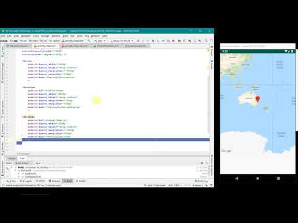Open the Terminal tool window button
The width and height of the screenshot is (298, 223).
pyautogui.click(x=55, y=181)
